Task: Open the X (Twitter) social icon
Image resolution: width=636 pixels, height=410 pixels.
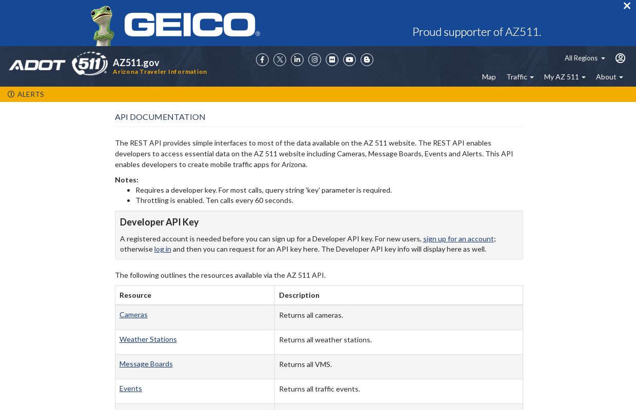Action: 280,60
